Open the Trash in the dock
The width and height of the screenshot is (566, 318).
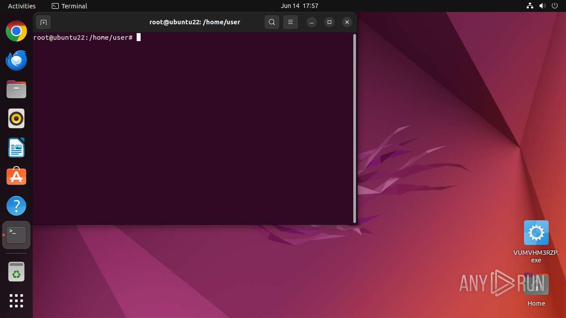[x=16, y=272]
